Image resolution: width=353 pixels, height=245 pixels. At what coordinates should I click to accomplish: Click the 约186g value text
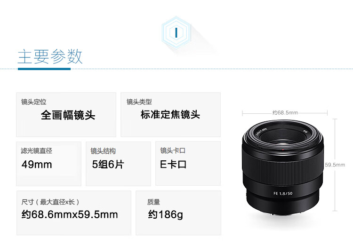pos(166,214)
